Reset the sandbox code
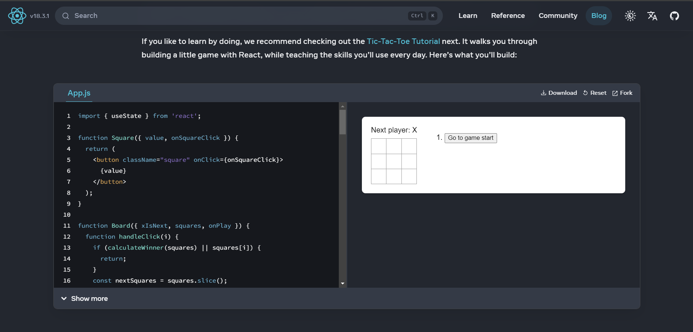This screenshot has height=332, width=693. tap(594, 93)
